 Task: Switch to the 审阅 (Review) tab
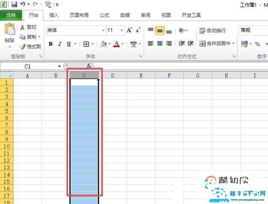point(145,15)
